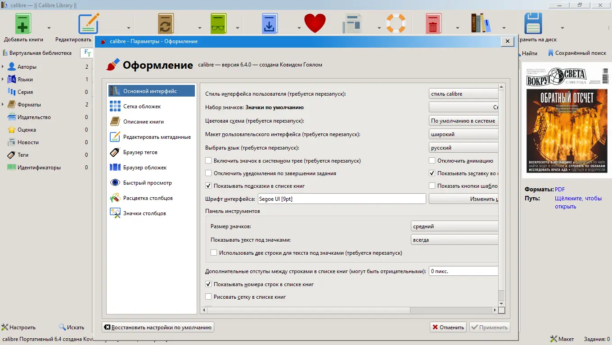Click Настроить at the bottom left
The width and height of the screenshot is (612, 345).
(x=18, y=327)
